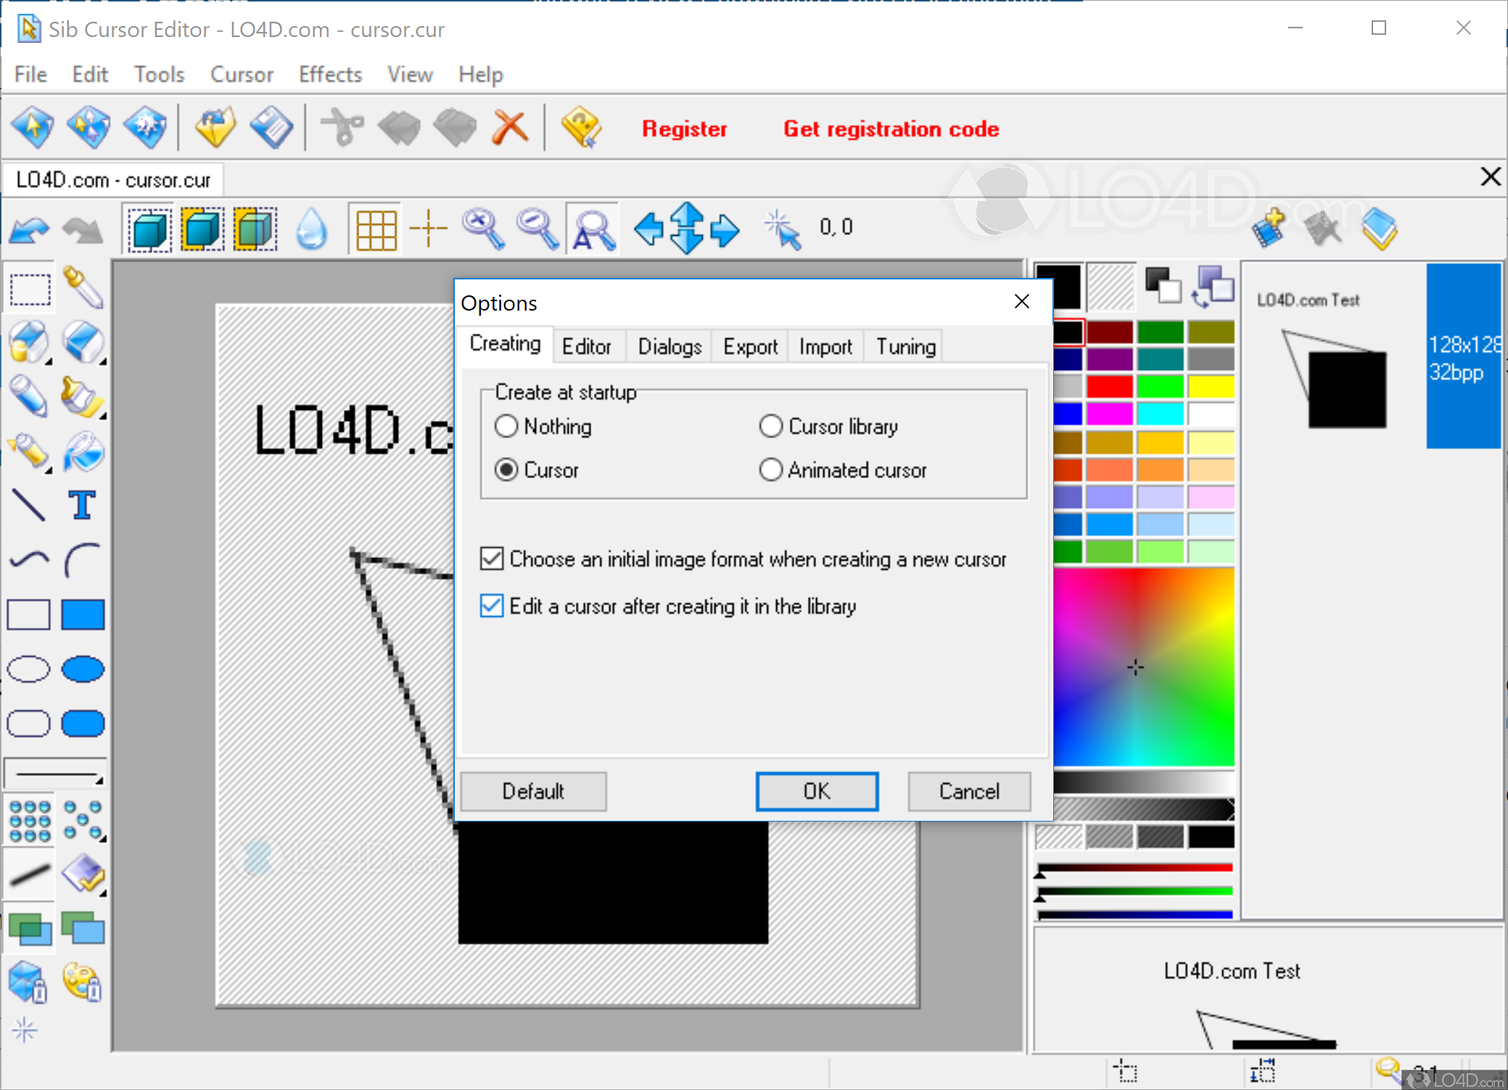Open the cursor test window with the magnifier-A icon

pyautogui.click(x=592, y=228)
